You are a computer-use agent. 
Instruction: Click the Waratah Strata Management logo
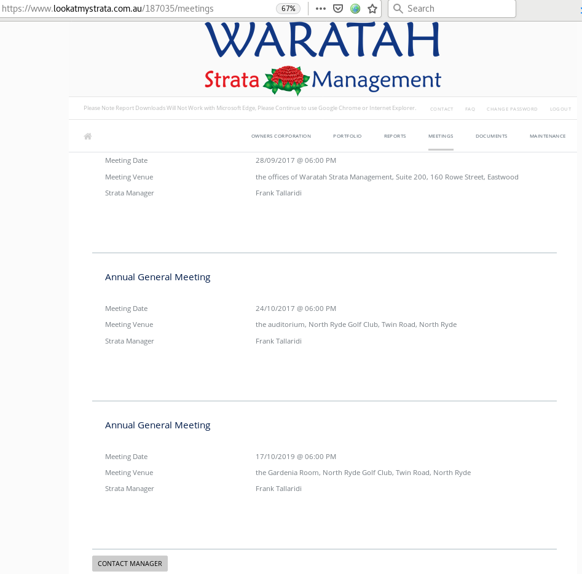(323, 58)
